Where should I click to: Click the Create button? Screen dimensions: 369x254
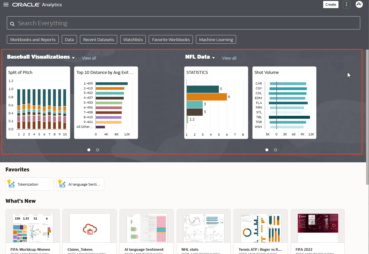(x=331, y=5)
